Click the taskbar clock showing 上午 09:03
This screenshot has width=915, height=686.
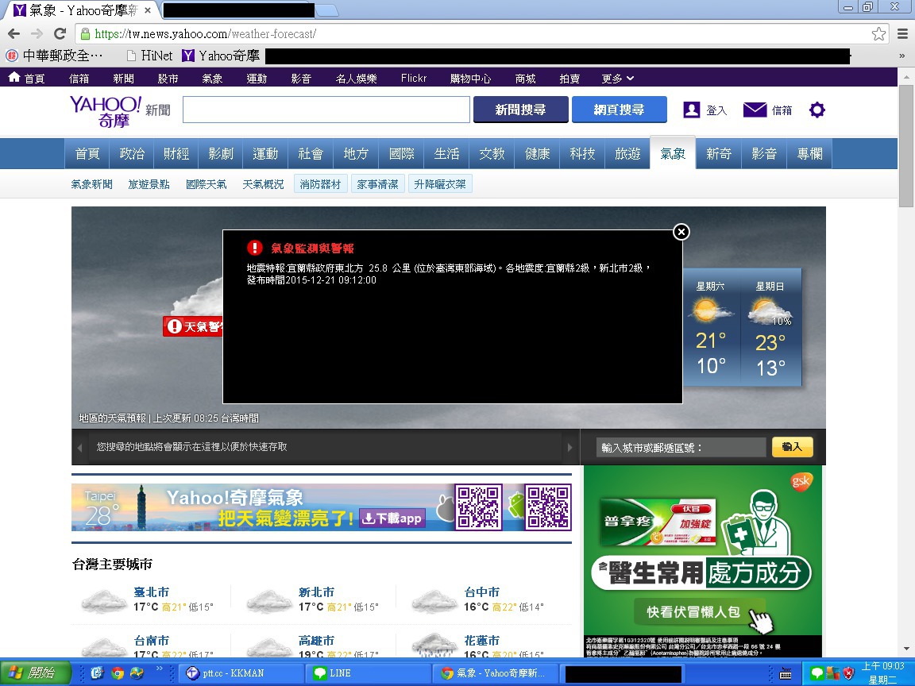tap(883, 666)
